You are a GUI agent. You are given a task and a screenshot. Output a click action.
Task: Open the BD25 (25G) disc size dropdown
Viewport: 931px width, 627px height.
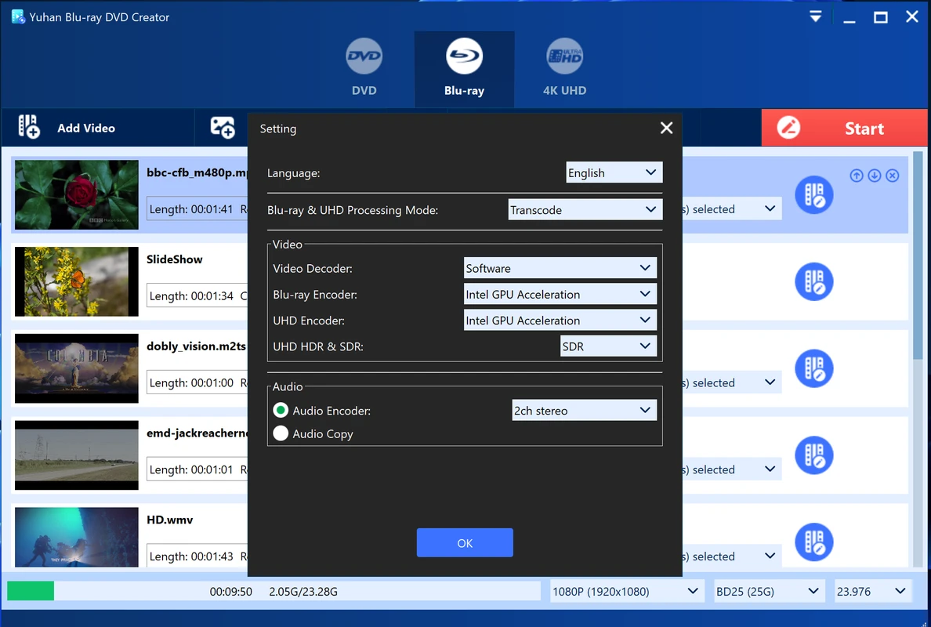[768, 592]
